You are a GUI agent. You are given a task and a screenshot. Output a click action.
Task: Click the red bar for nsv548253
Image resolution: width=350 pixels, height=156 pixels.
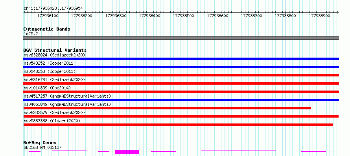(x=181, y=75)
